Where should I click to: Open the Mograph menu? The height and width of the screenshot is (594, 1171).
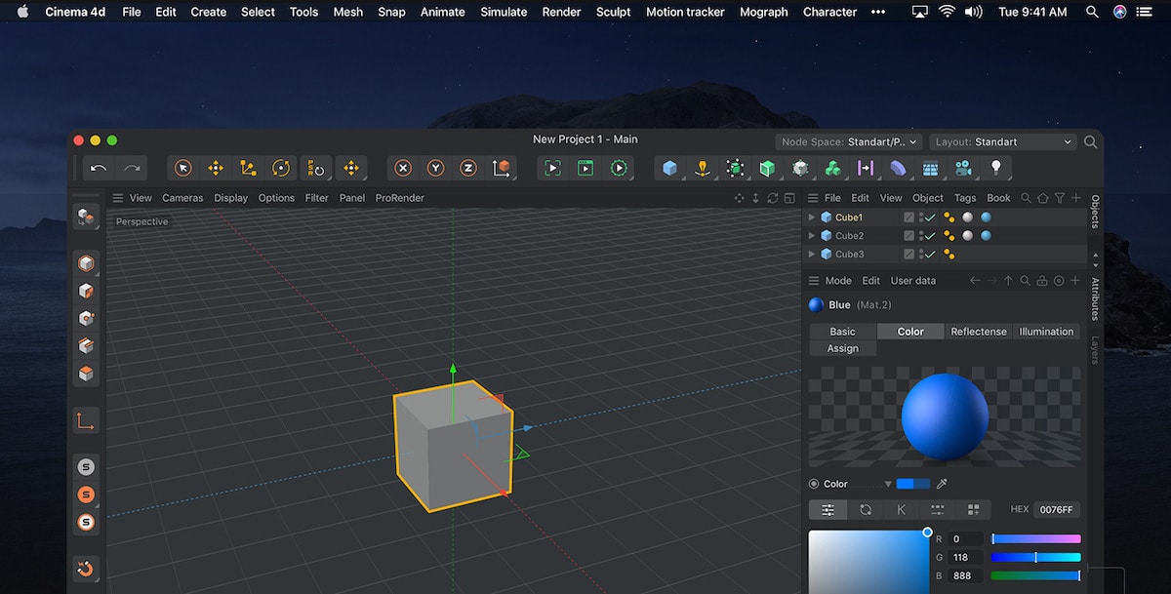click(763, 12)
